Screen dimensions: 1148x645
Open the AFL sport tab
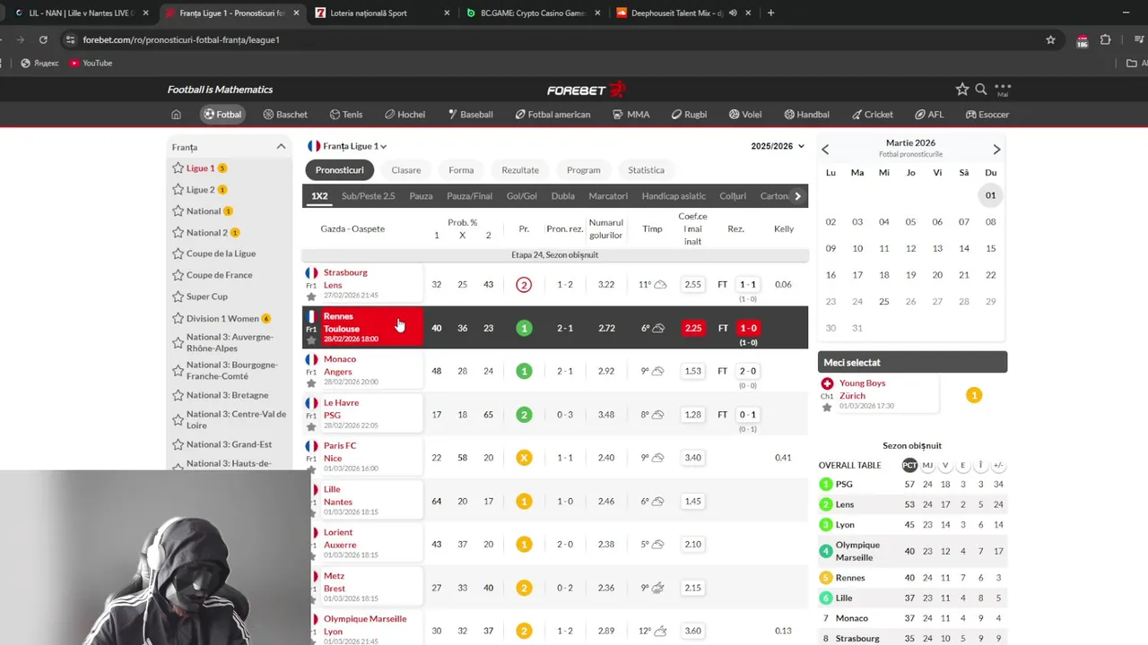pos(929,115)
